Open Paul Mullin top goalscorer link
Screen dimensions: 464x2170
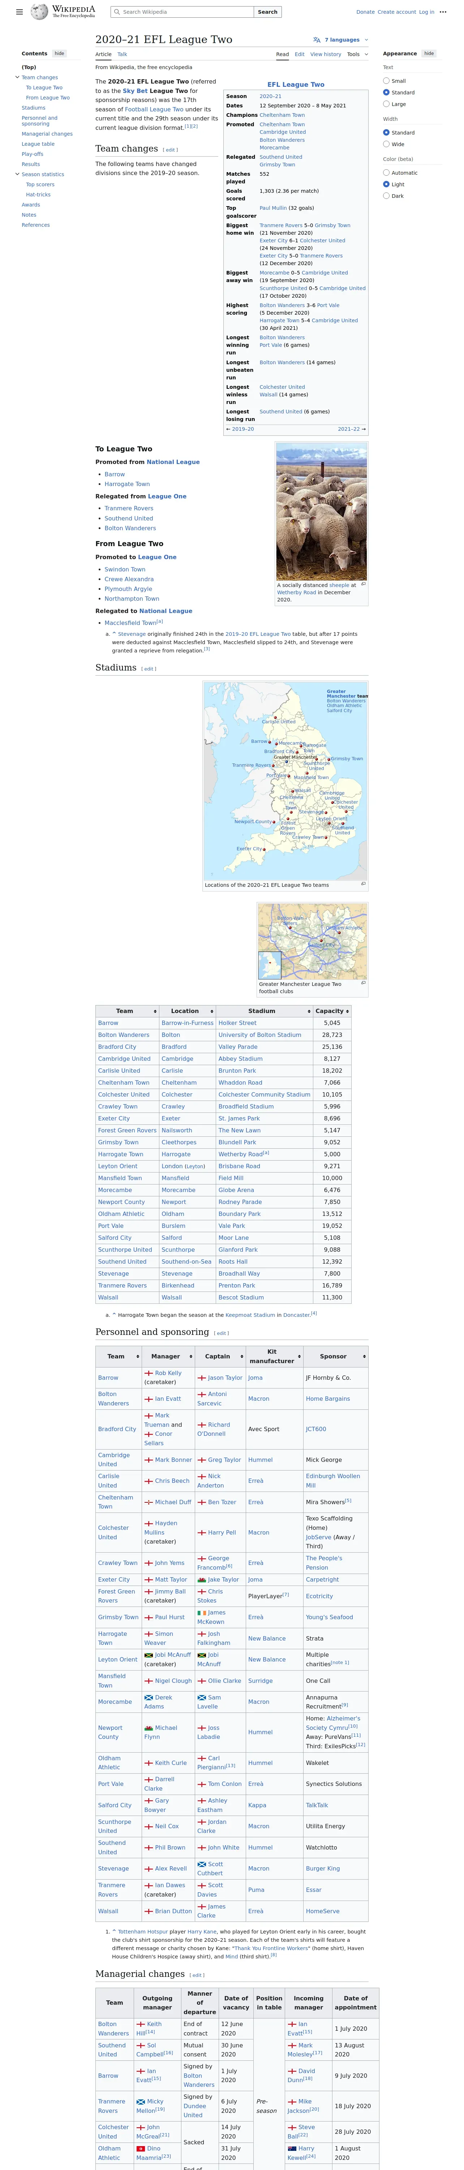pyautogui.click(x=273, y=208)
